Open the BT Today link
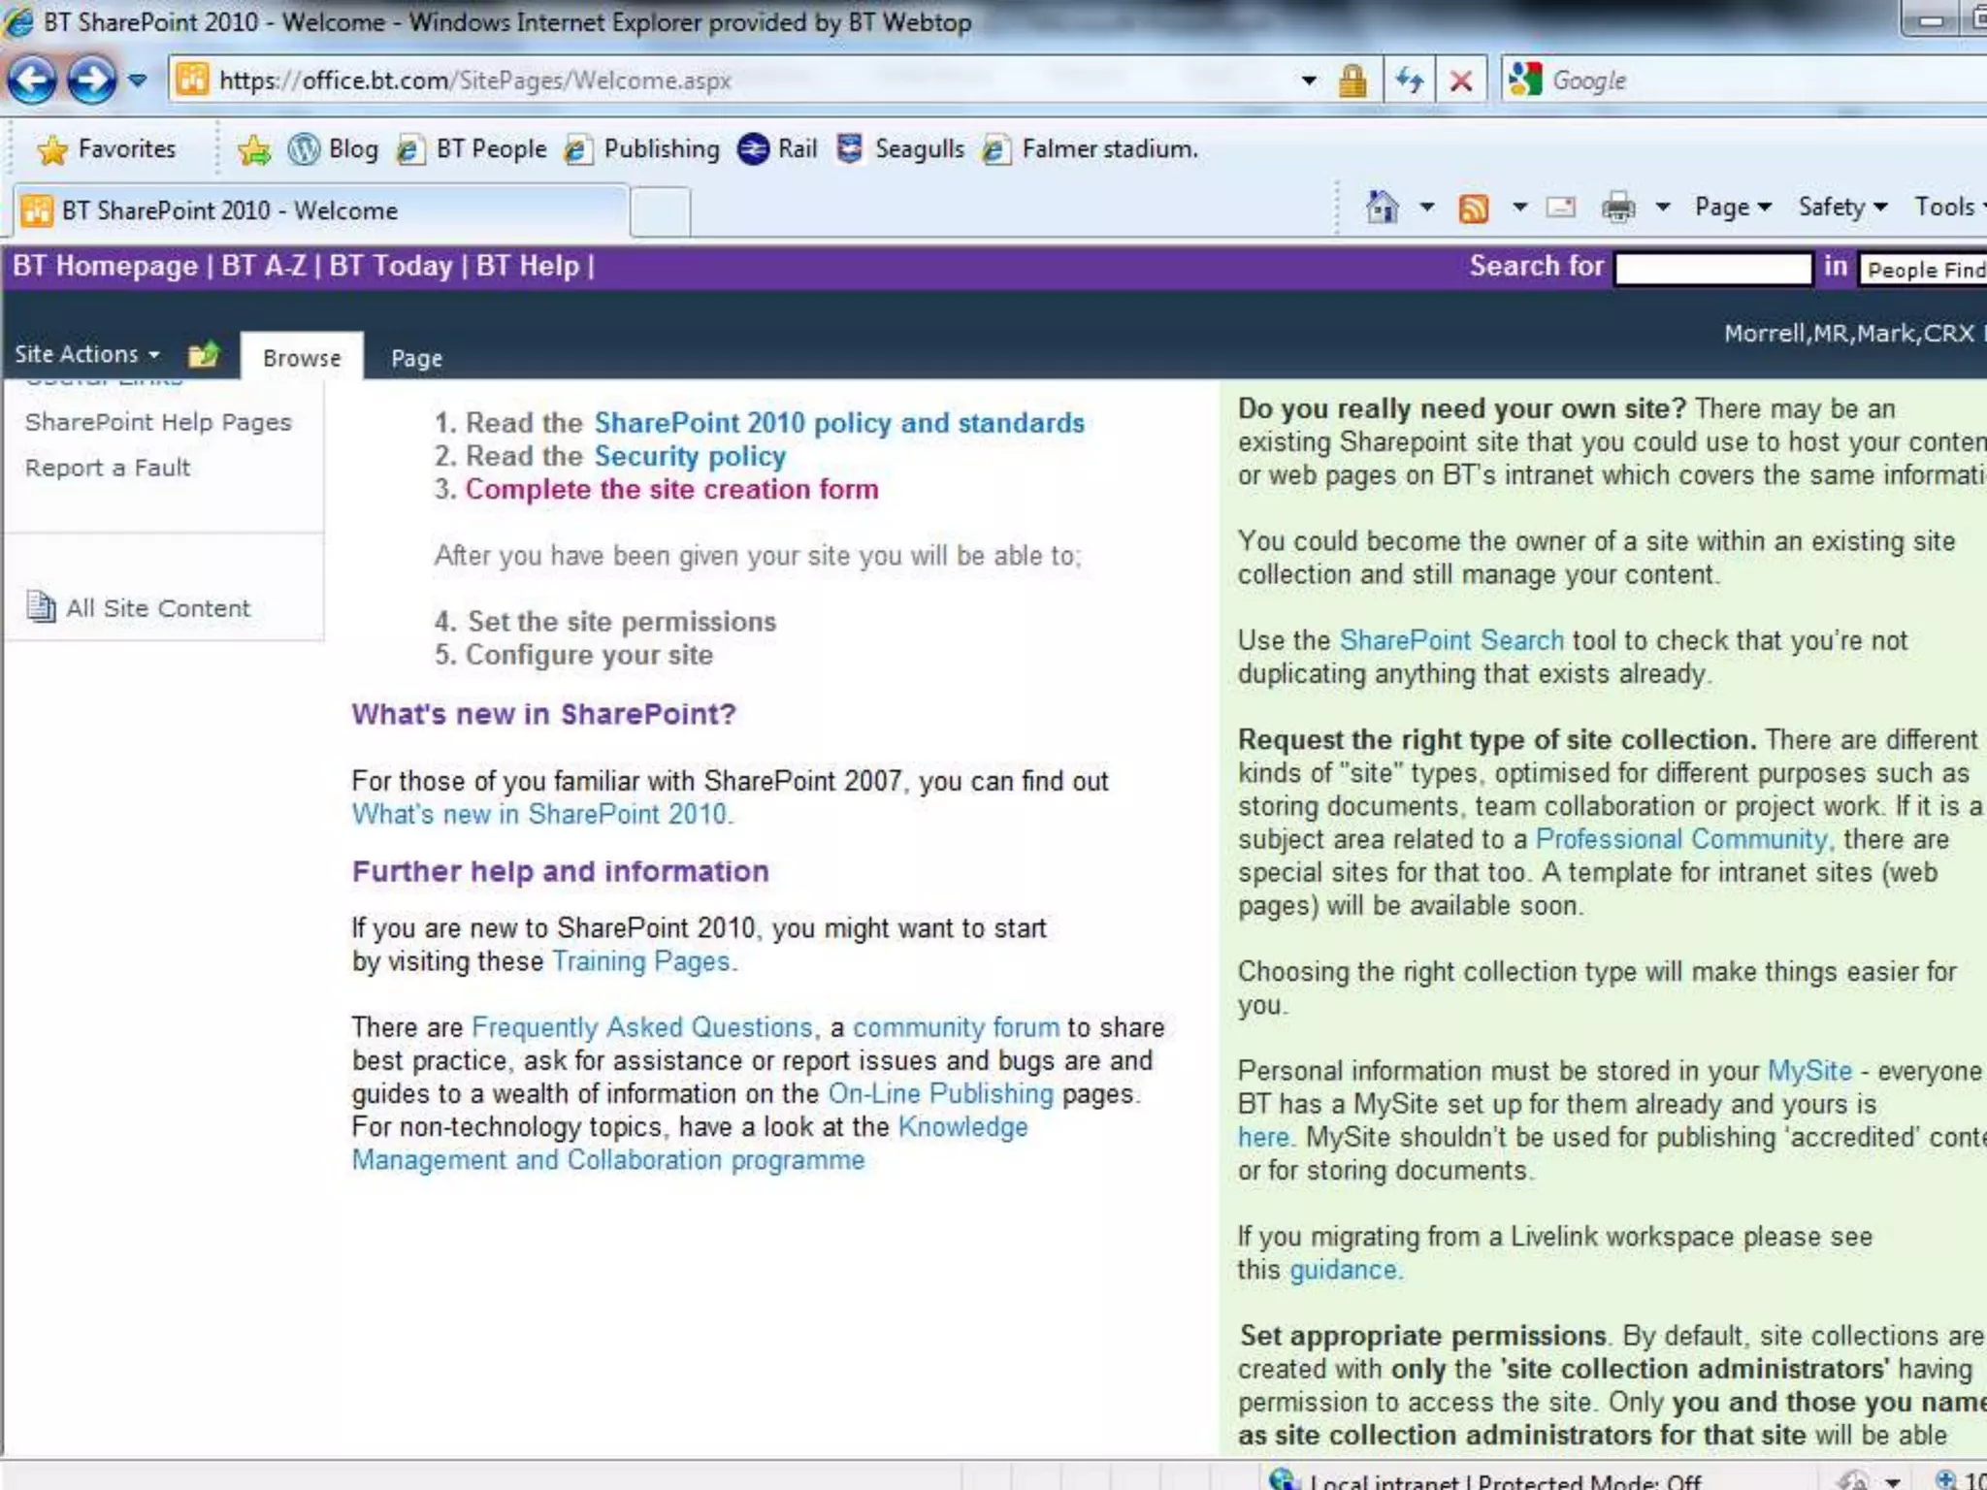 tap(391, 266)
